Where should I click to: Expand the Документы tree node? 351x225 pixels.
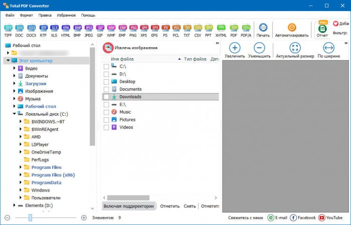point(15,76)
